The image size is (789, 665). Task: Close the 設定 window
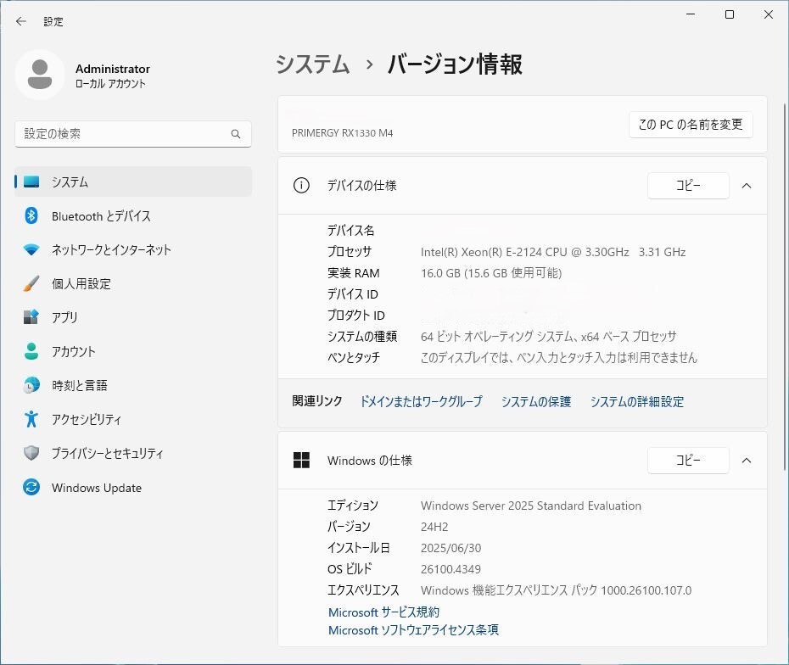click(x=769, y=14)
